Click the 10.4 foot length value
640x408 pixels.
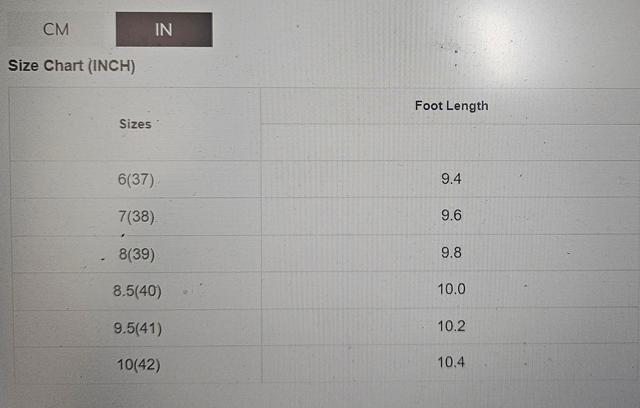coord(451,362)
